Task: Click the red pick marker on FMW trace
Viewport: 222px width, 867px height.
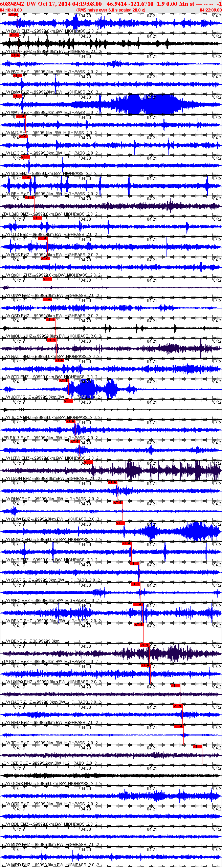Action: [x=13, y=15]
